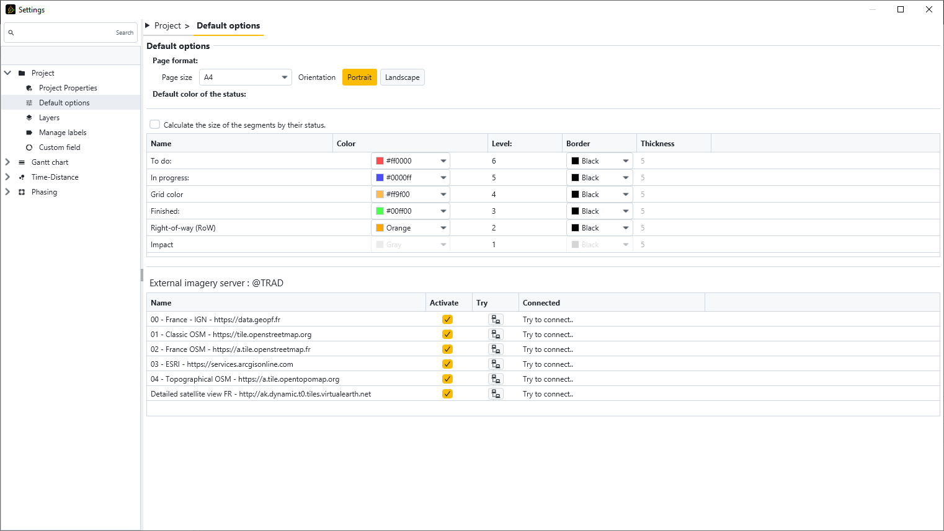Click the Project Properties icon in tree
This screenshot has height=531, width=944.
(29, 88)
